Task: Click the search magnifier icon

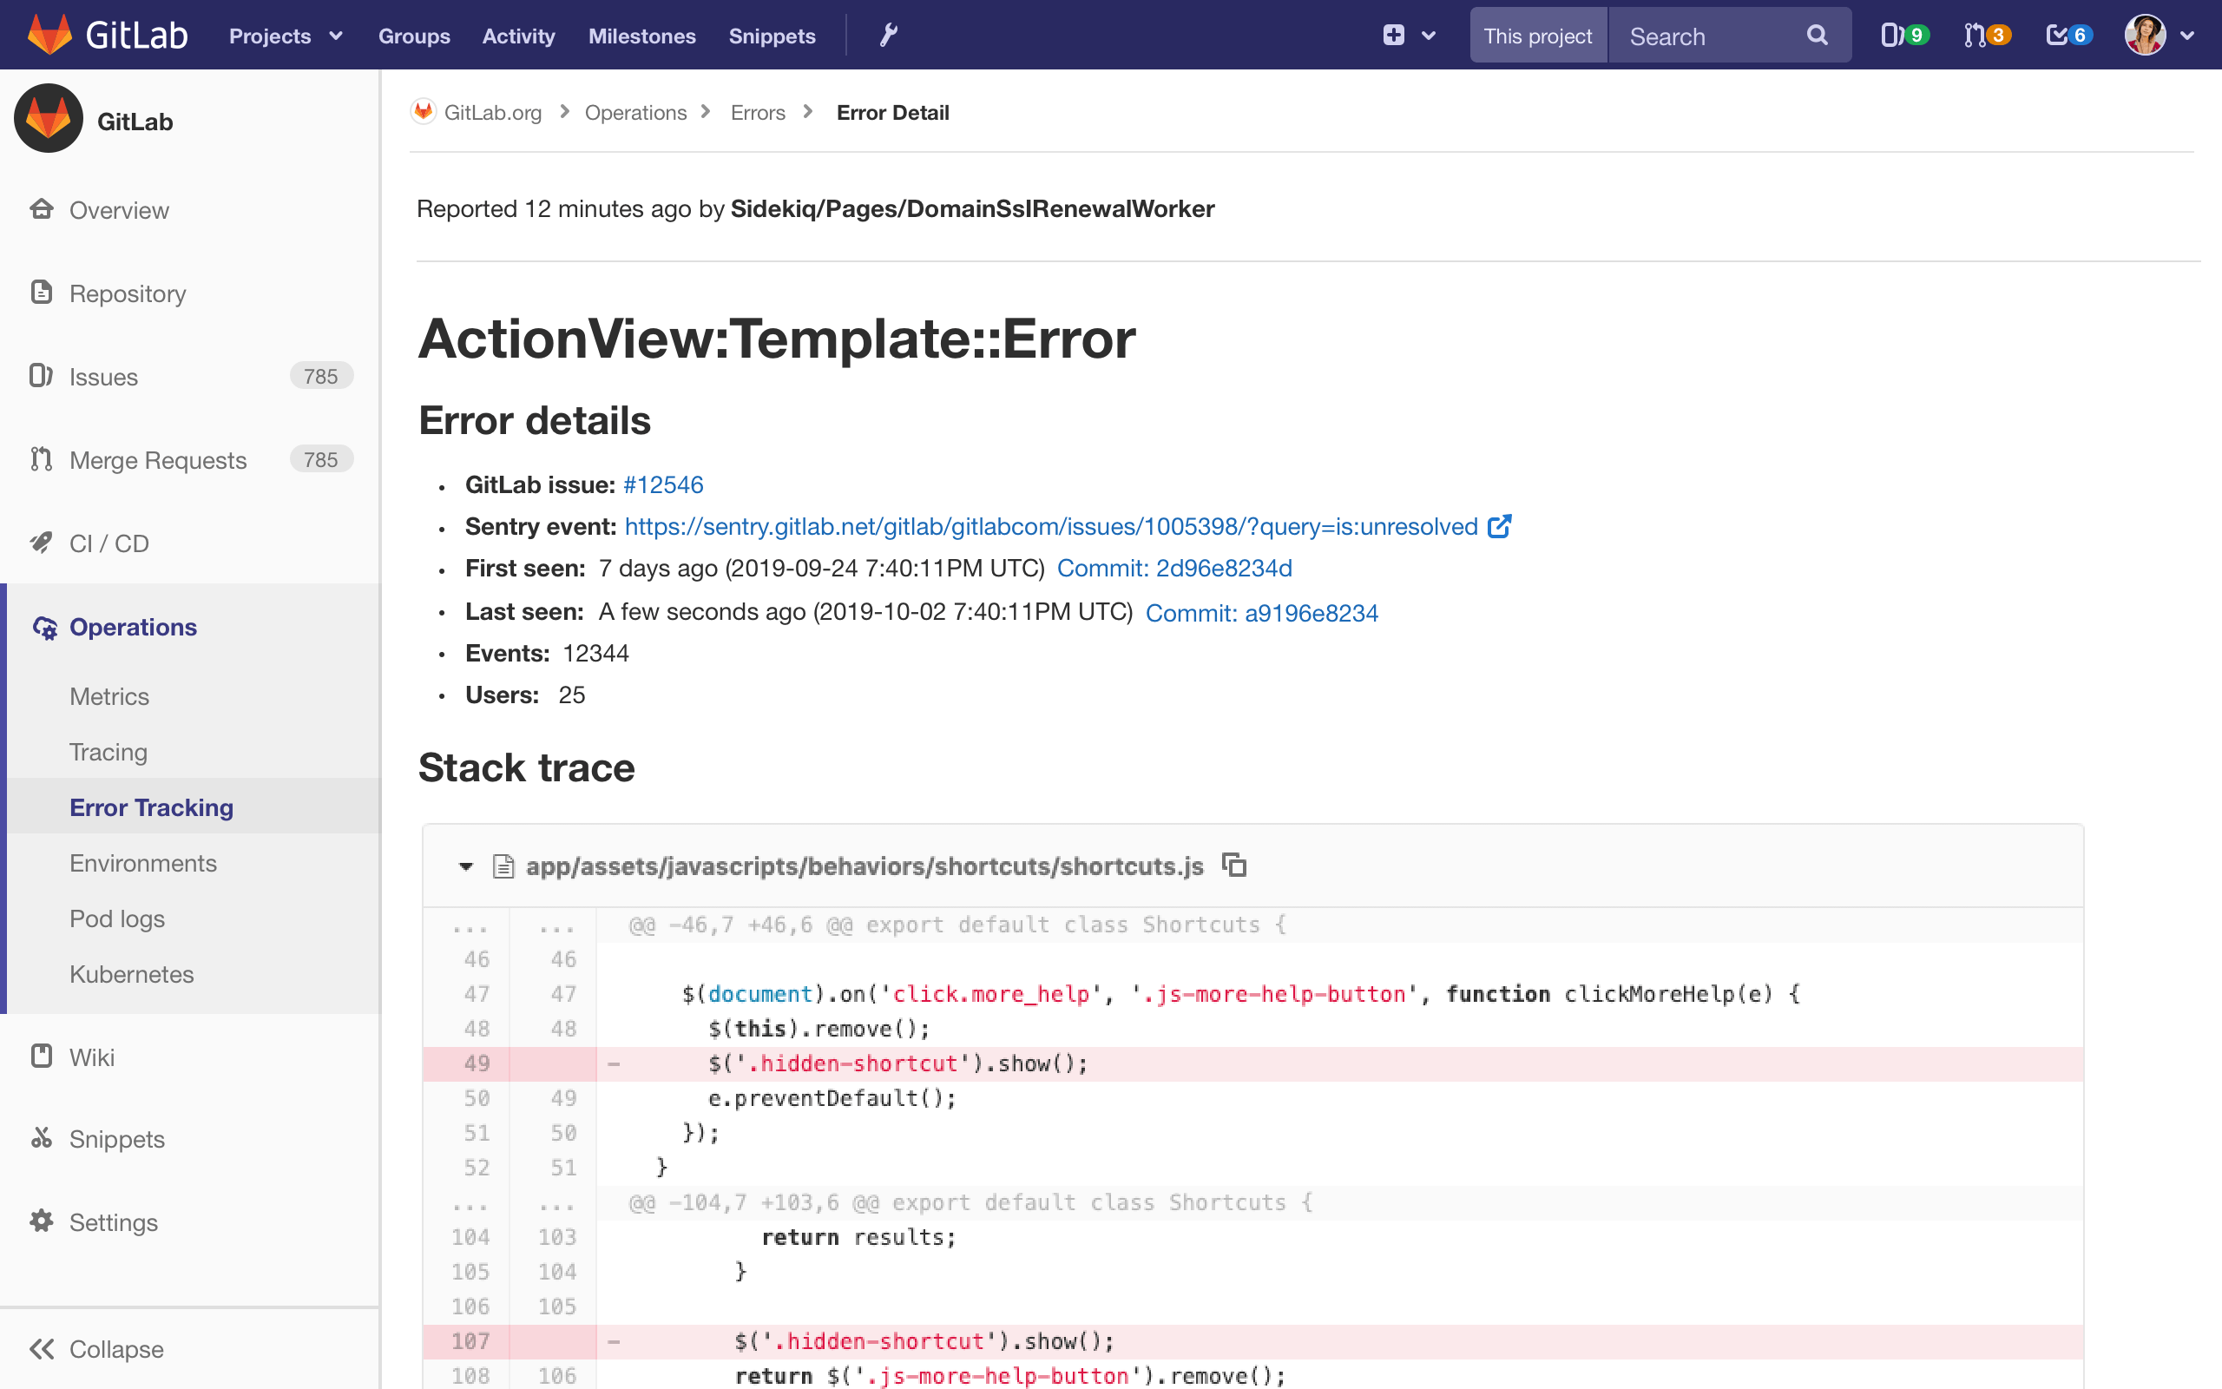Action: click(x=1817, y=35)
